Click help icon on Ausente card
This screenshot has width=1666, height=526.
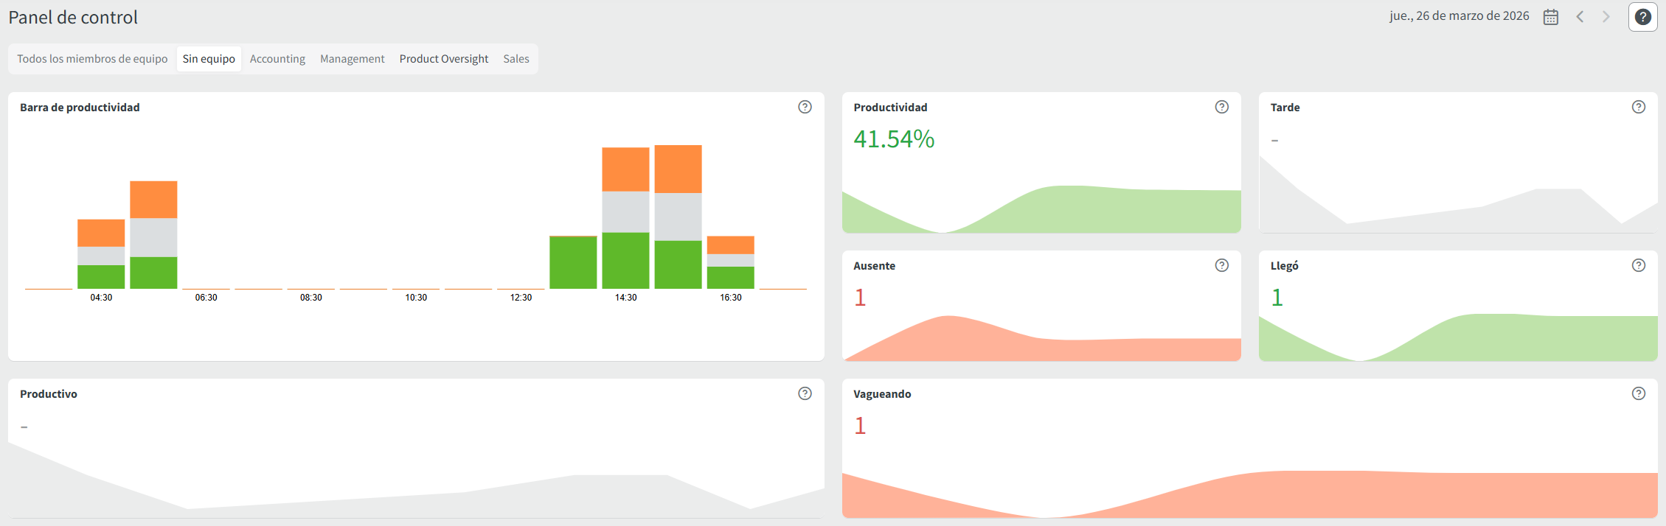pos(1221,265)
